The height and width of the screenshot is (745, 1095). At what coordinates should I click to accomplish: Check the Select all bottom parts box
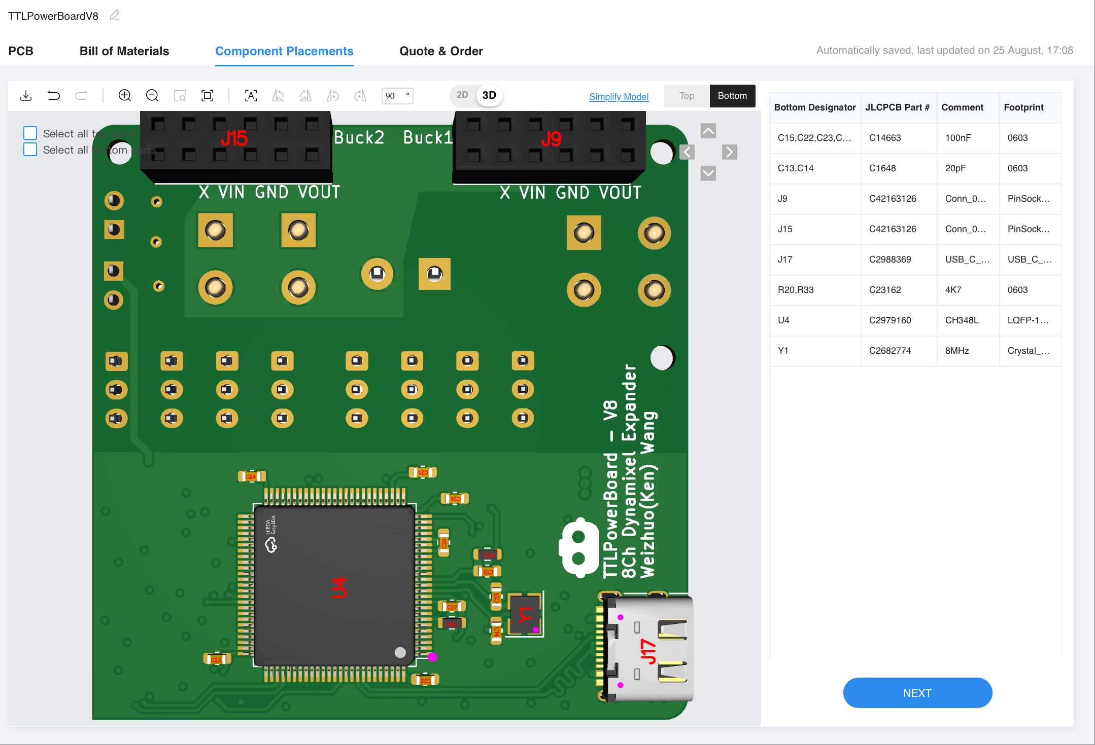(30, 150)
